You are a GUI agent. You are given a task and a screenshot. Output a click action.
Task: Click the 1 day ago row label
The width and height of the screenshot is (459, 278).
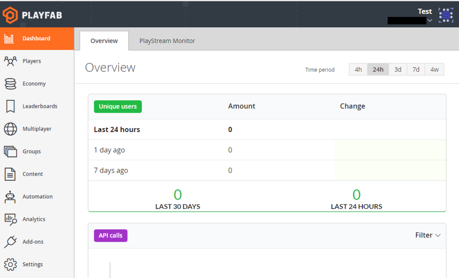(109, 150)
